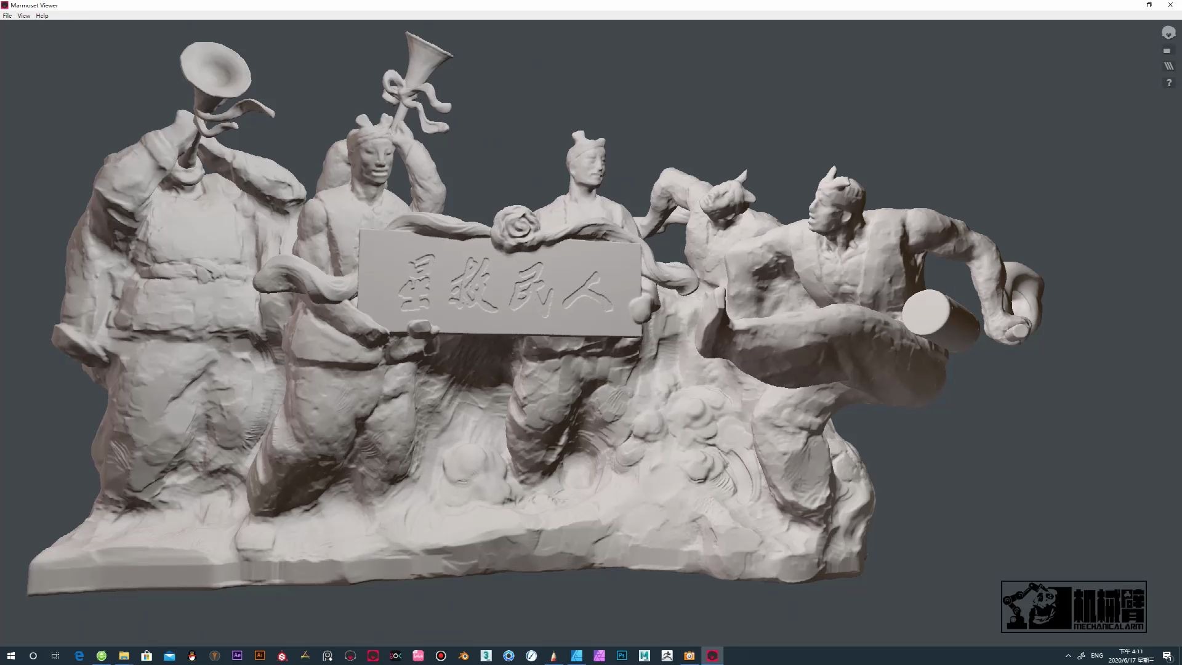Launch Adobe Photoshop from the taskbar

[x=622, y=656]
